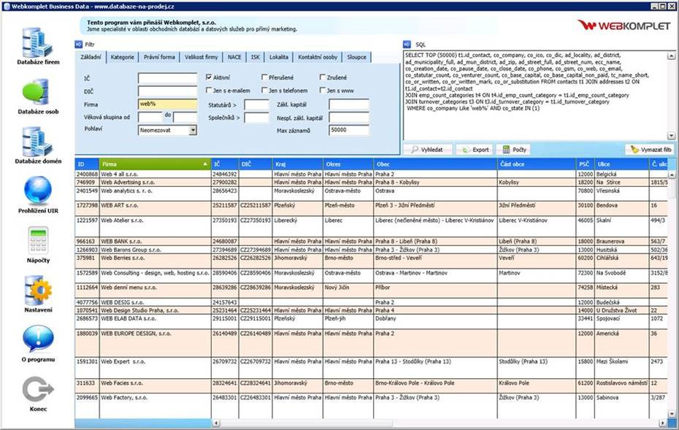
Task: Click the results grid scroll left arrow
Action: click(x=215, y=423)
